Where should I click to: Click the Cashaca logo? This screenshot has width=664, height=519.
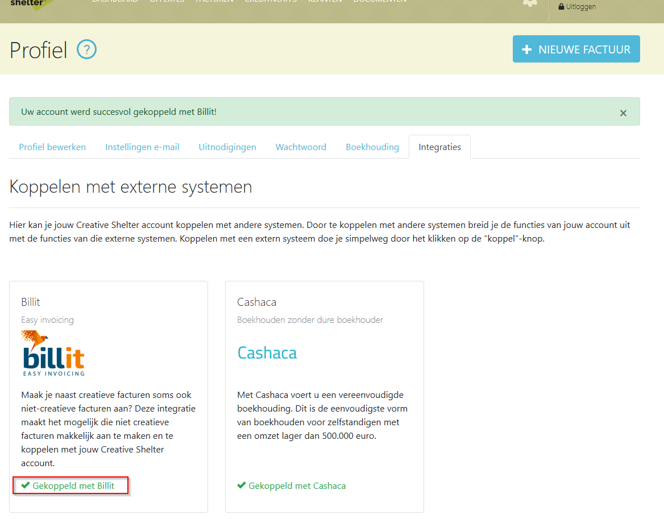267,352
